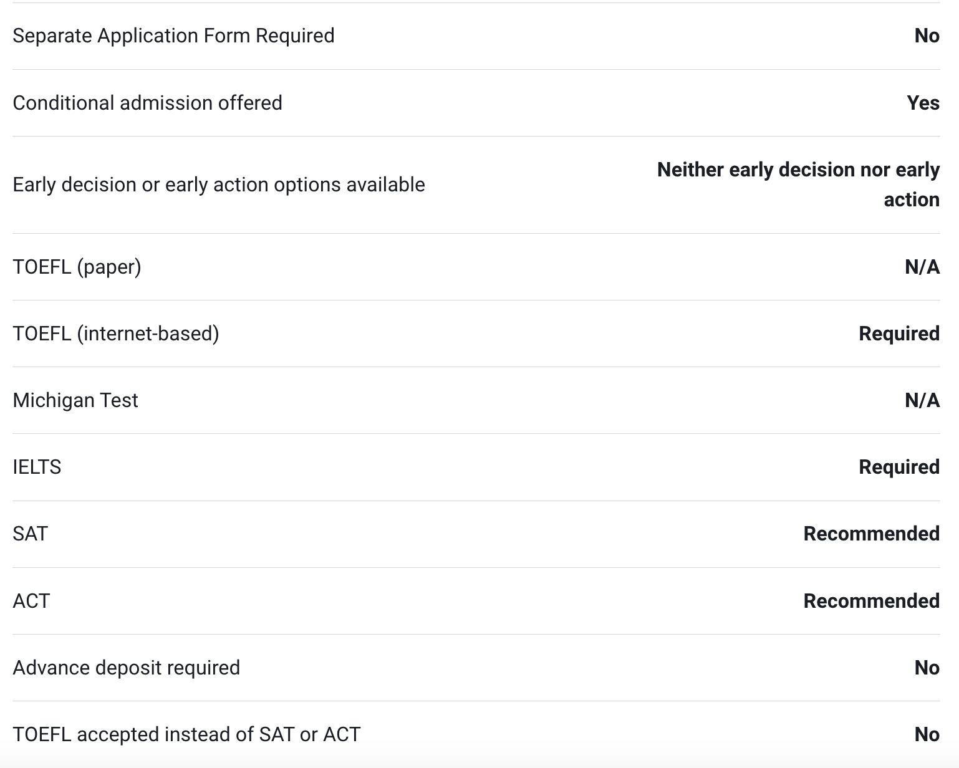The height and width of the screenshot is (768, 959).
Task: Click the 'Michigan Test' label
Action: [x=75, y=400]
